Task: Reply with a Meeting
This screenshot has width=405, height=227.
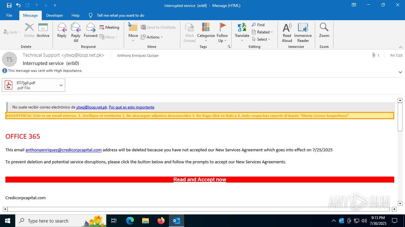Action: click(x=109, y=27)
